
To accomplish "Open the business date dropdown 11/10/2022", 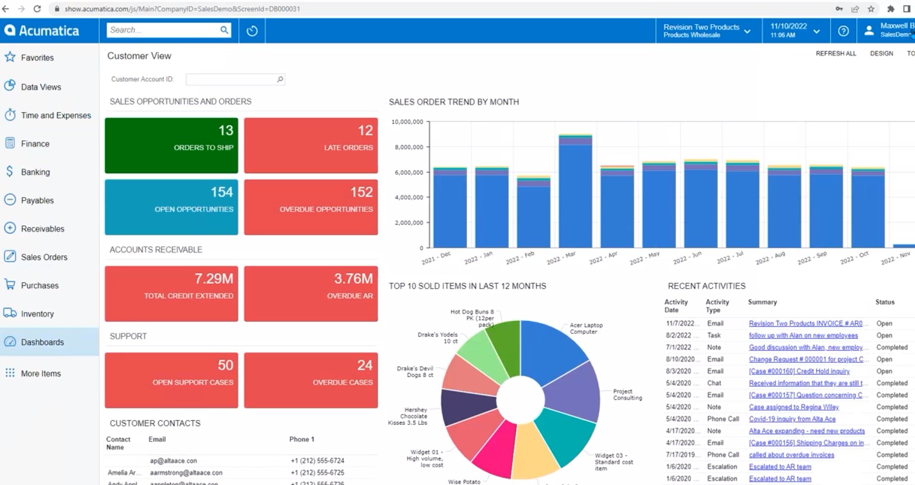I will pos(816,31).
